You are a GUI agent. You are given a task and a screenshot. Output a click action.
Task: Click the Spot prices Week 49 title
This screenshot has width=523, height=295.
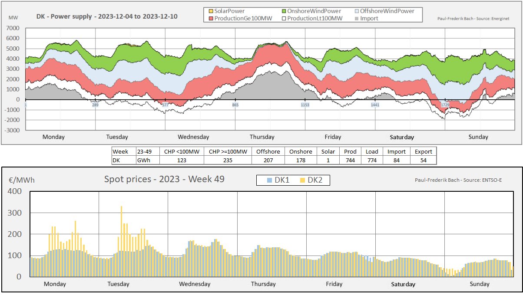click(x=164, y=179)
